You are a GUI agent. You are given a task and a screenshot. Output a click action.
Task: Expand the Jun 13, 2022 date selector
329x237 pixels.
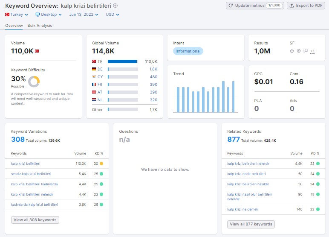[84, 15]
